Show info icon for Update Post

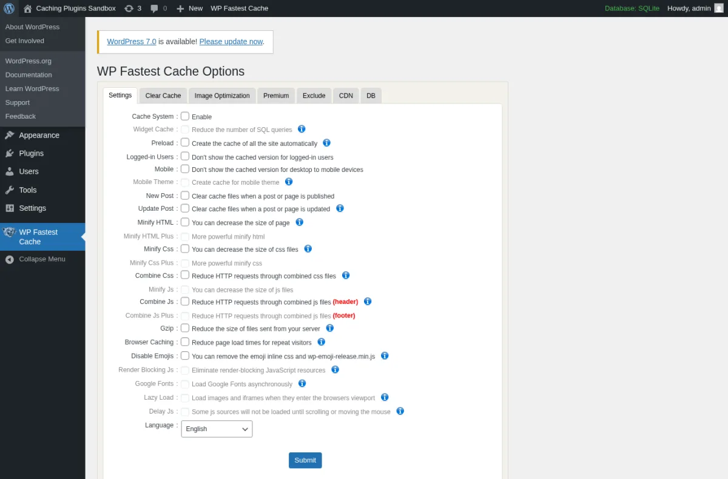[x=340, y=208]
